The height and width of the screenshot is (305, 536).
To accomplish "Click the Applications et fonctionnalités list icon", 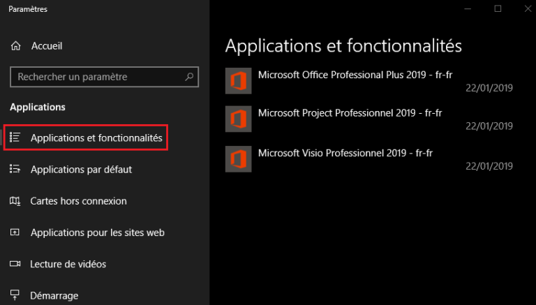I will [15, 137].
